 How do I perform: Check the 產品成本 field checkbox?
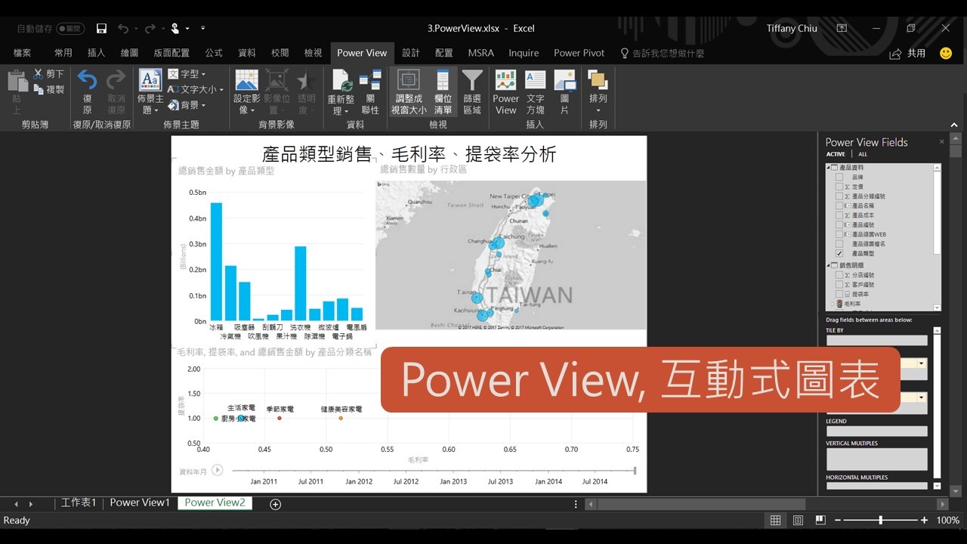[839, 215]
